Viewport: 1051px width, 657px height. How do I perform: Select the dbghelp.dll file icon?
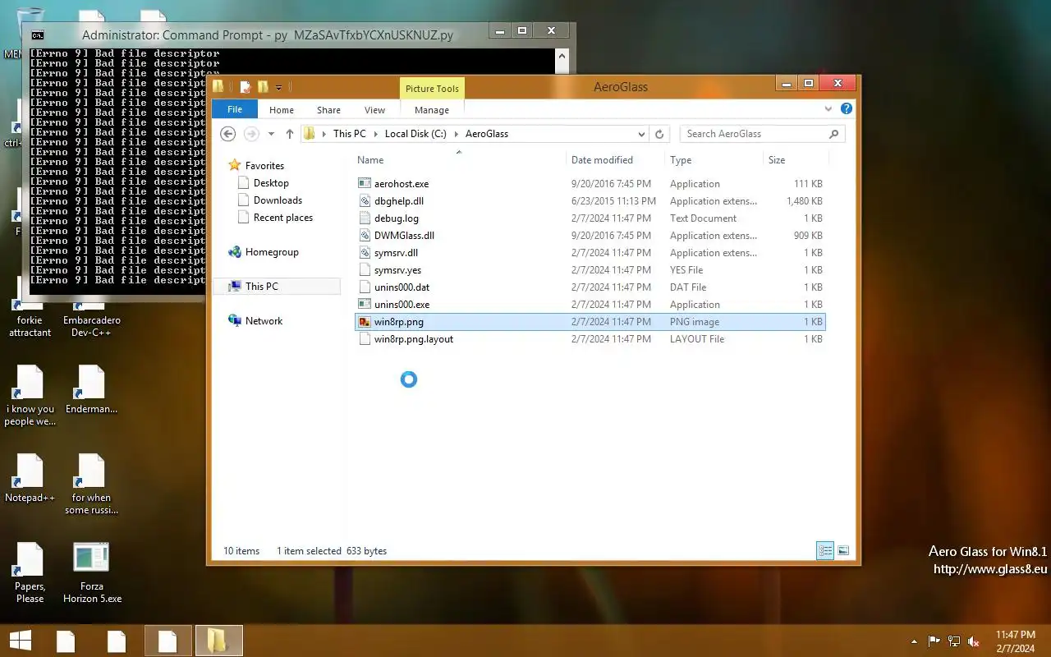pos(365,201)
